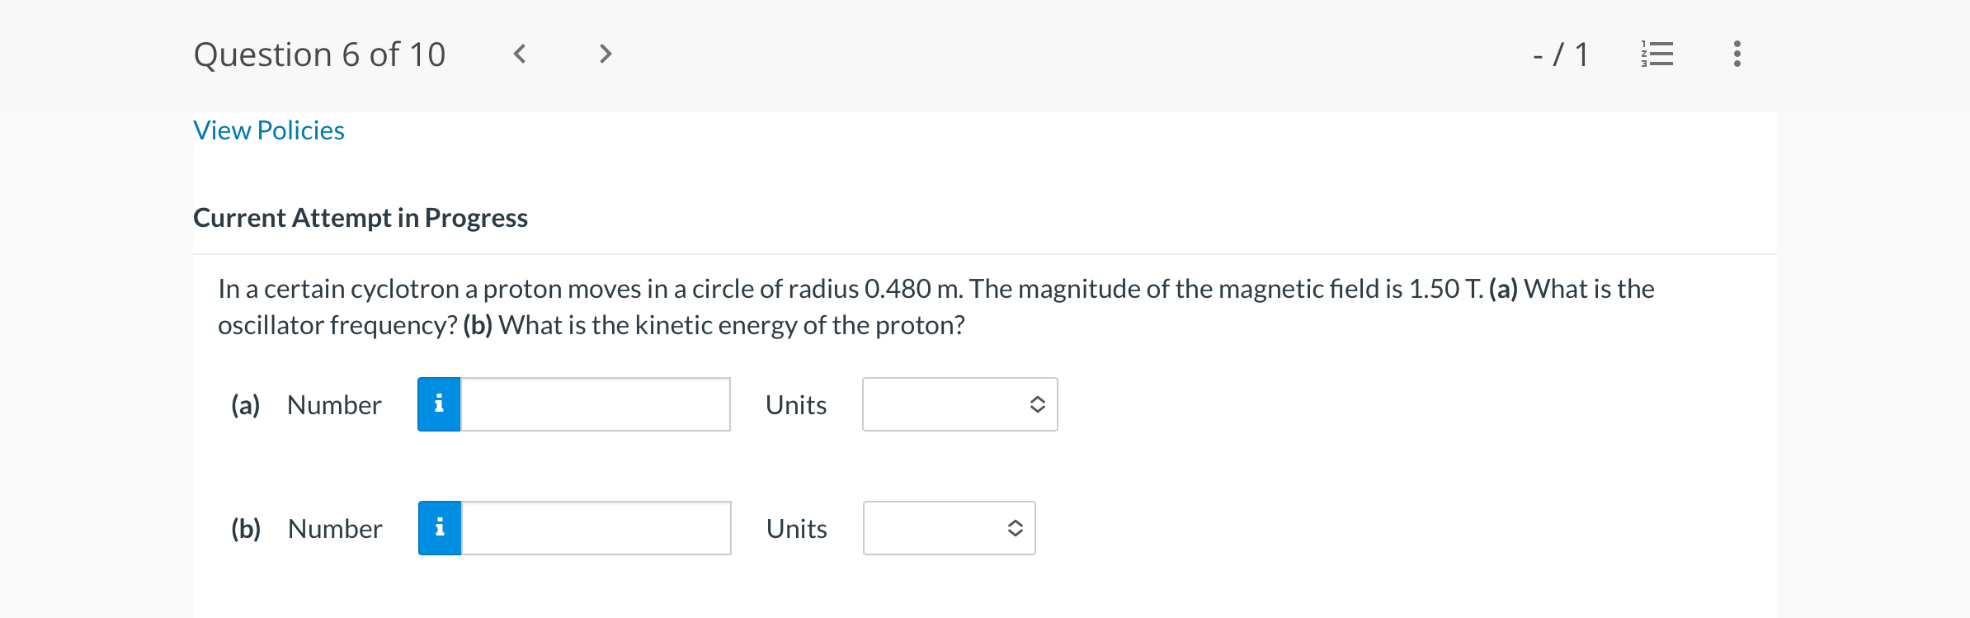Image resolution: width=1970 pixels, height=618 pixels.
Task: Advance using the next question chevron
Action: click(605, 54)
